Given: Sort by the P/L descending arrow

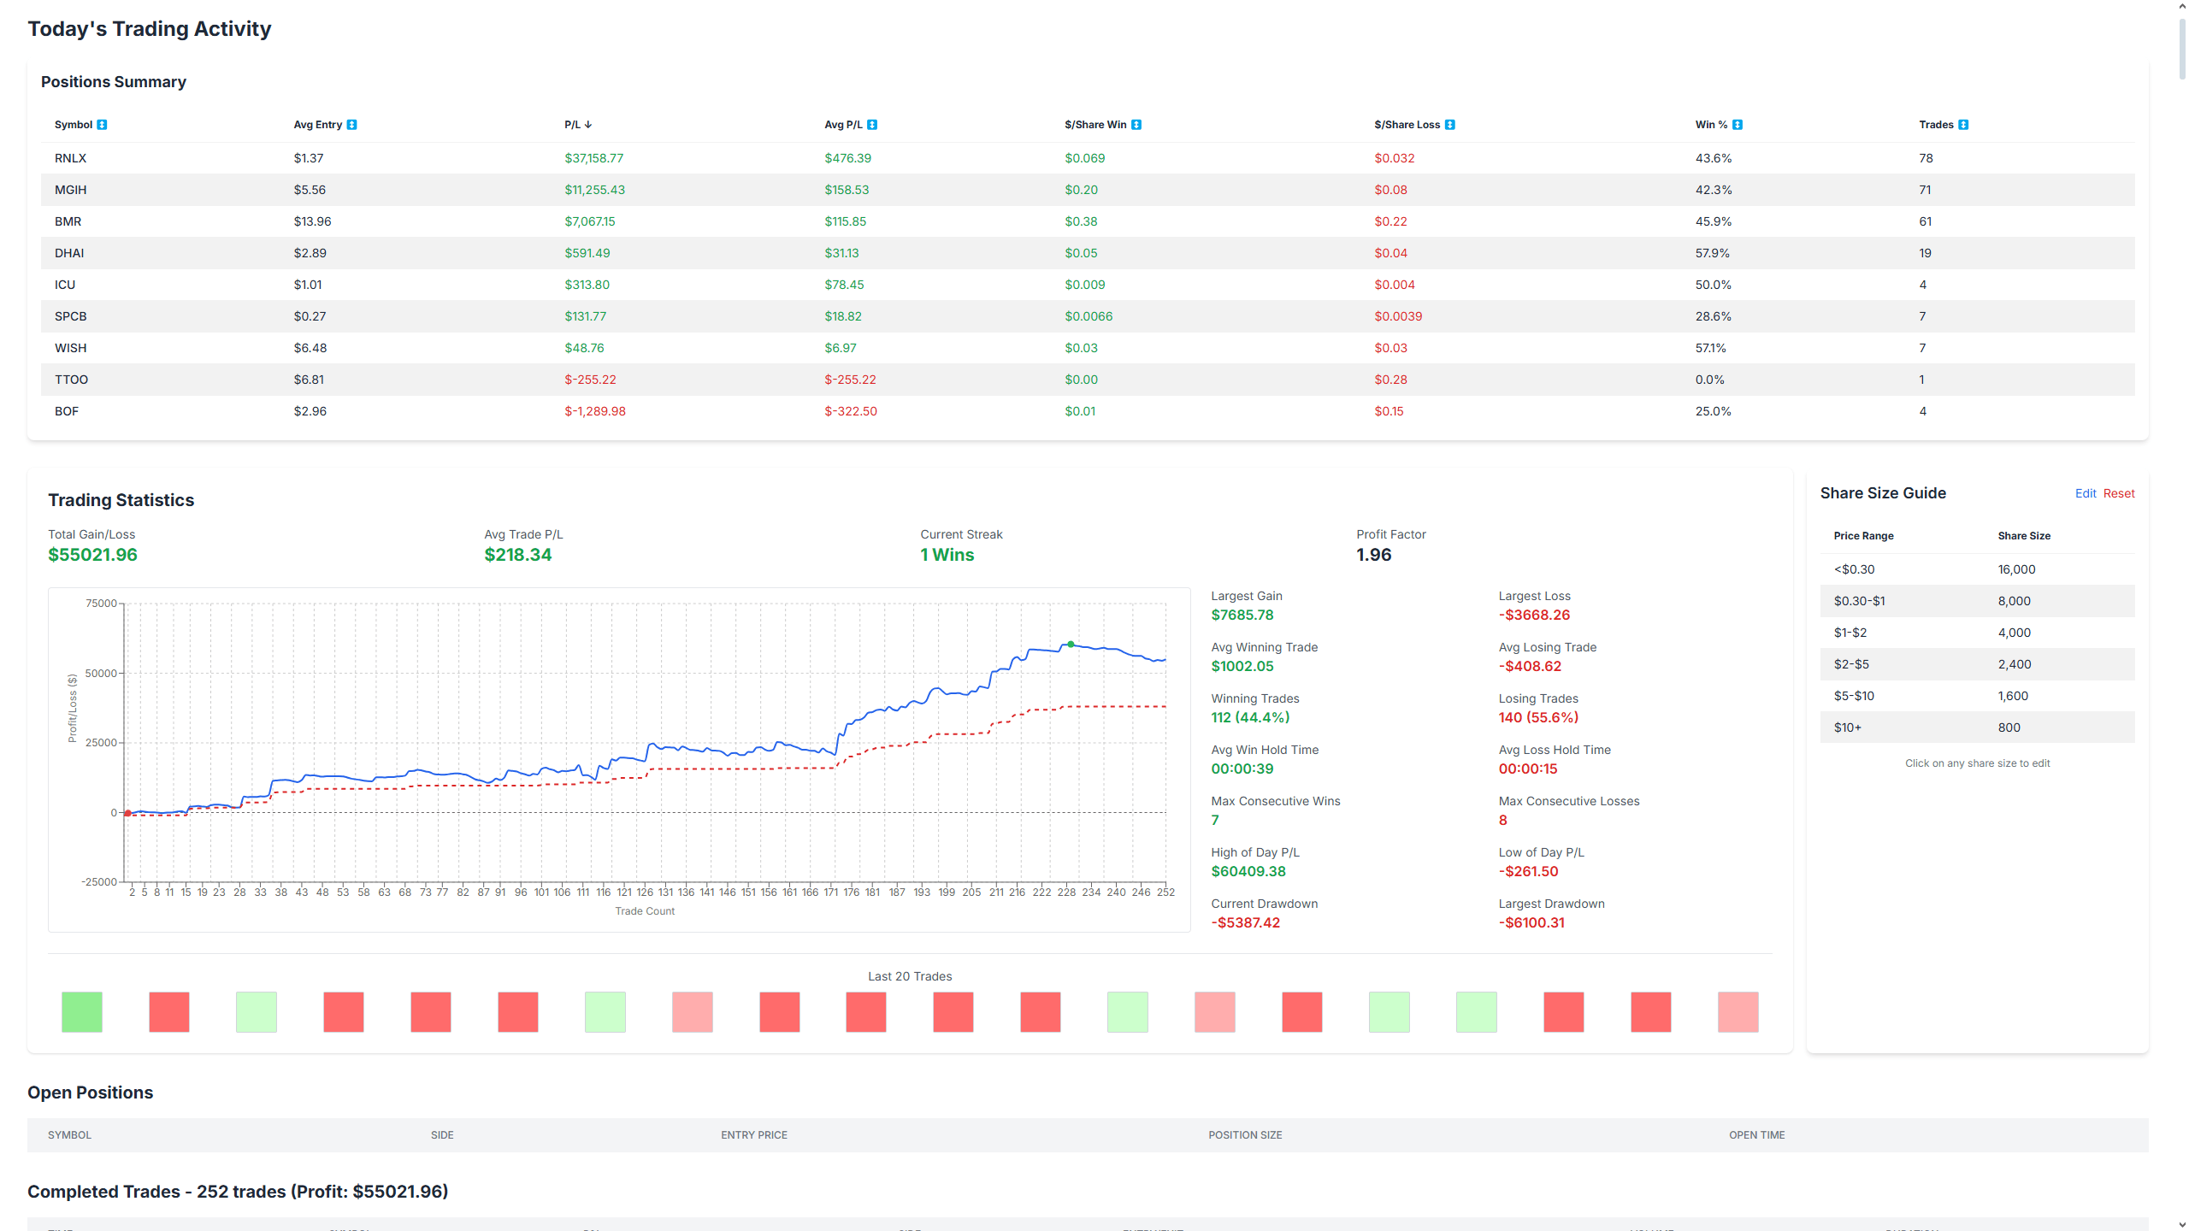Looking at the screenshot, I should coord(588,125).
